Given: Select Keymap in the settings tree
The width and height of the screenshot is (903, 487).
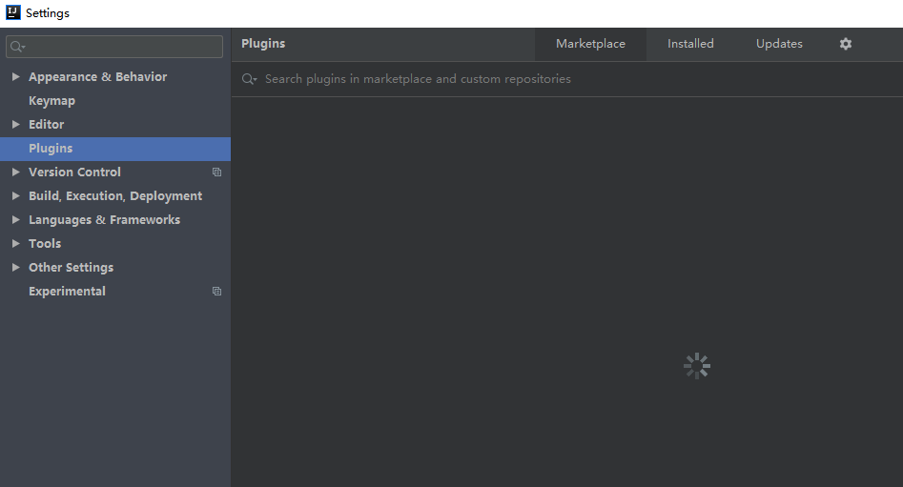Looking at the screenshot, I should click(51, 101).
